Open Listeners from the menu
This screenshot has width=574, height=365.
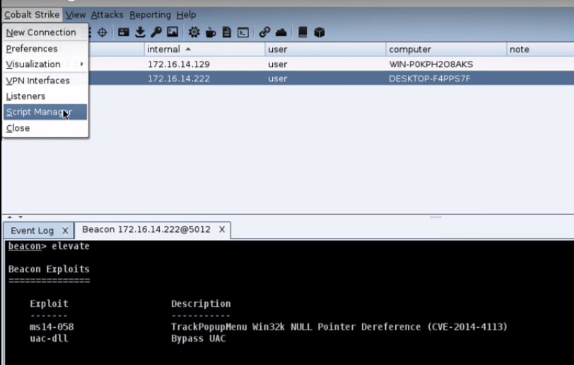tap(45, 96)
